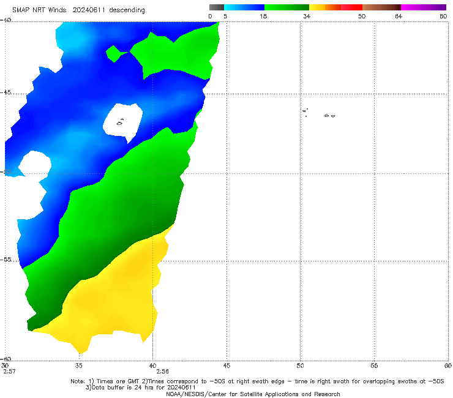The height and width of the screenshot is (398, 453).
Task: Click the "Times are GMT" note line
Action: (257, 381)
